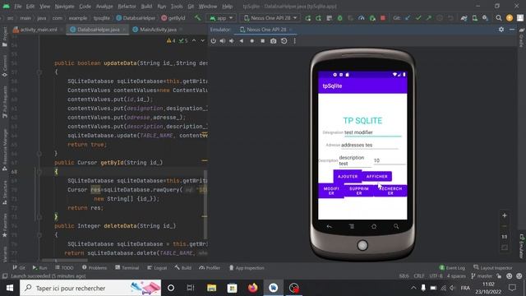Image resolution: width=526 pixels, height=296 pixels.
Task: Open the Windows Start menu
Action: (9, 288)
